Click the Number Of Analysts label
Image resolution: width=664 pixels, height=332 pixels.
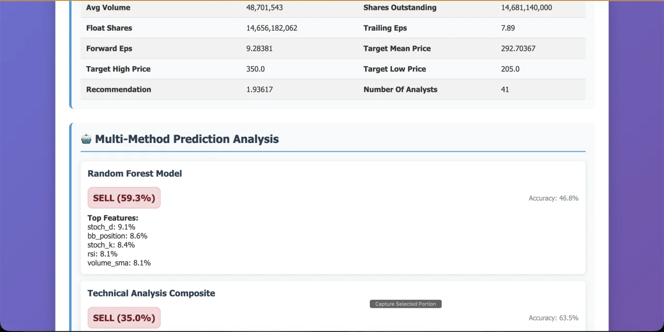tap(400, 90)
